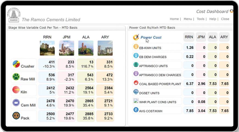The width and height of the screenshot is (239, 132).
Task: Click Raw Mill JPM cell showing -2.3%
Action: [x=66, y=77]
